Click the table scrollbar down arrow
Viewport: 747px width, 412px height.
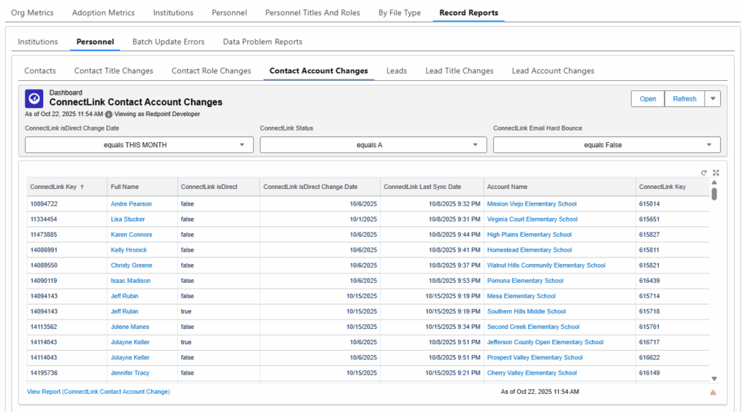pyautogui.click(x=714, y=378)
